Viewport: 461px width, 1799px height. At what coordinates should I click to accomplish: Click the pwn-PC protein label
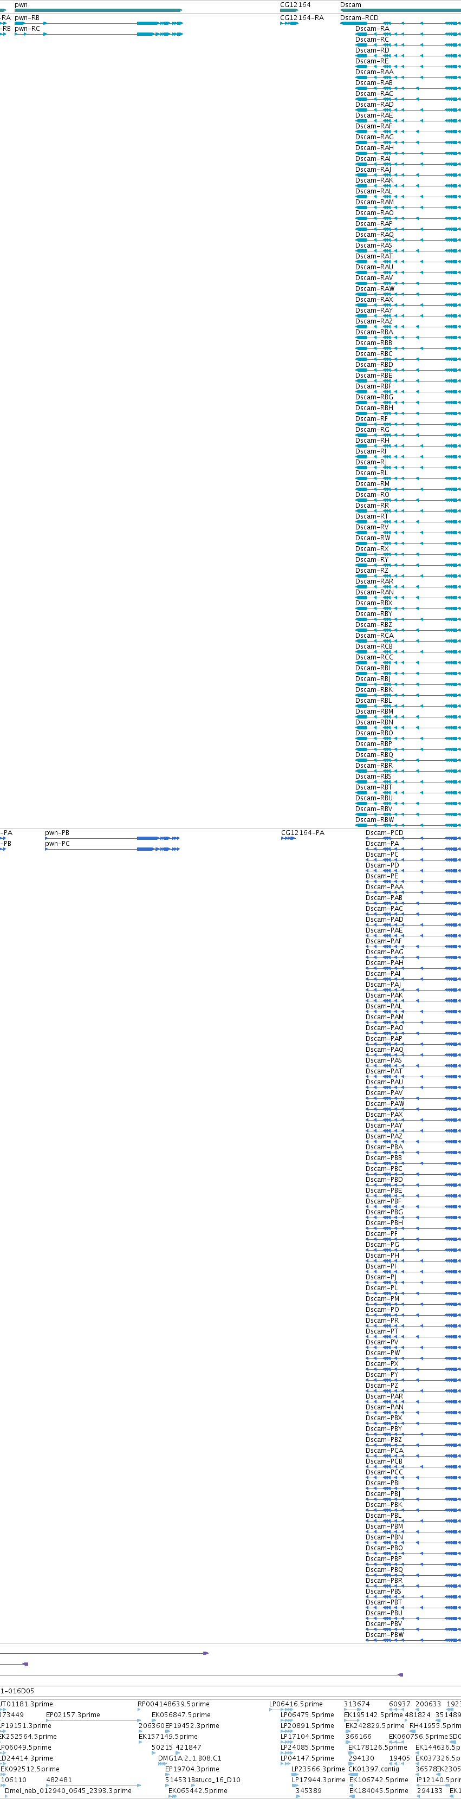[57, 844]
